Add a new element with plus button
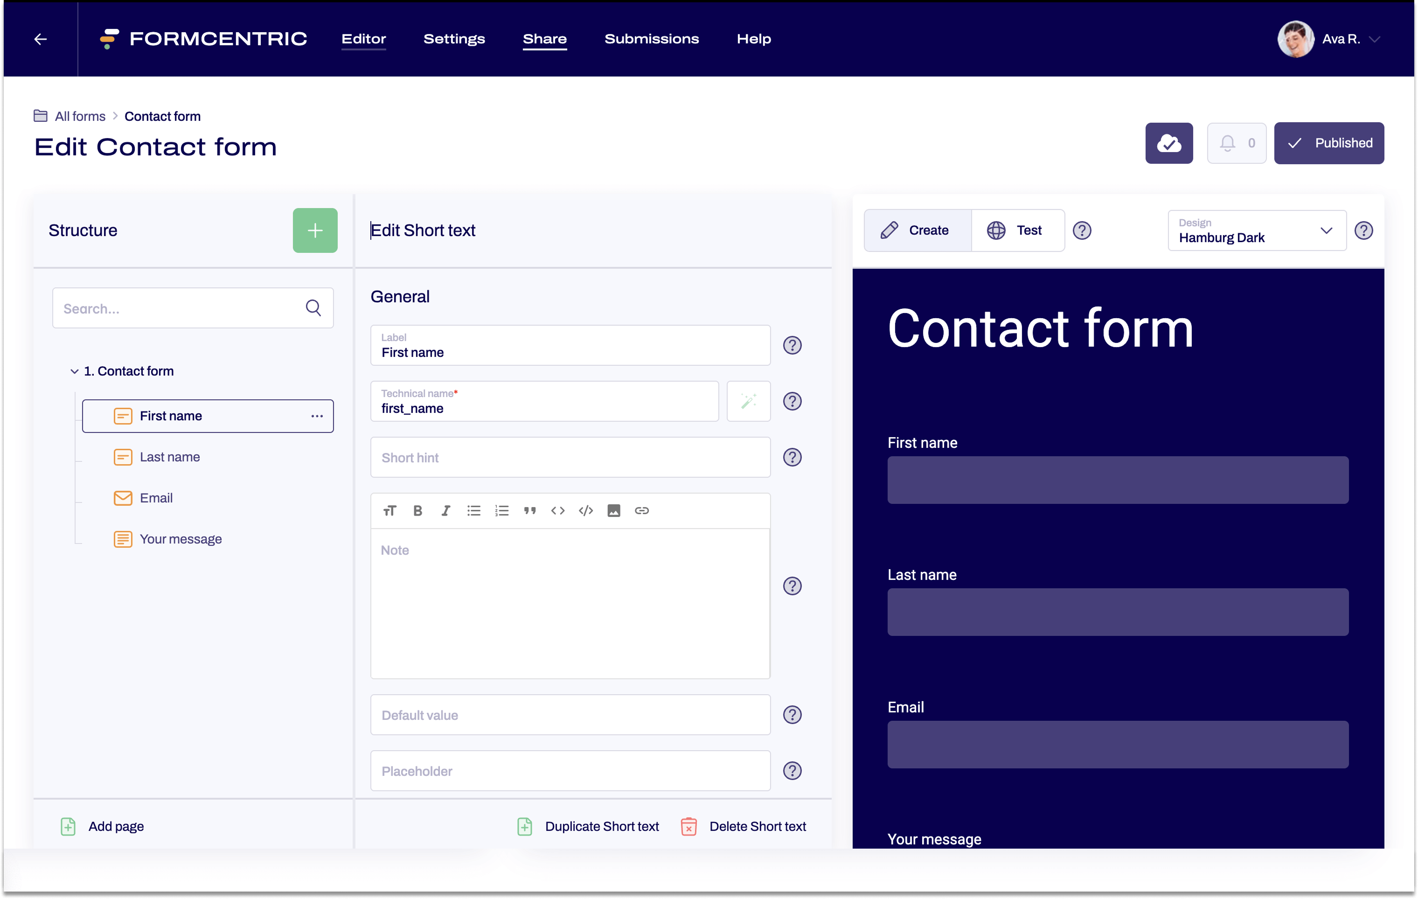This screenshot has height=899, width=1418. [x=315, y=230]
